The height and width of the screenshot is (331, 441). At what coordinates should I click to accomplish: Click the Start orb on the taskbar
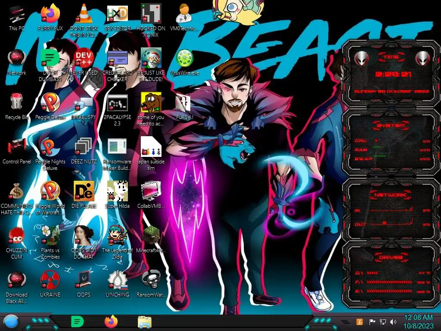11,322
